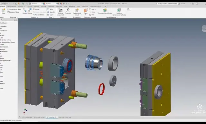Click the Punto work point tool

coord(92,12)
